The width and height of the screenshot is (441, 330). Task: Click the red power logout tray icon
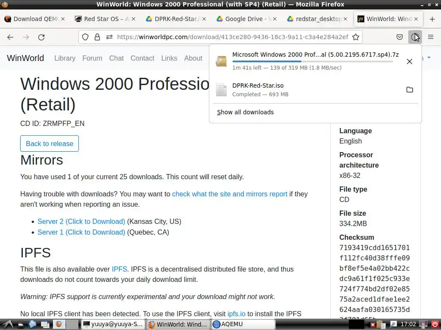[x=435, y=324]
